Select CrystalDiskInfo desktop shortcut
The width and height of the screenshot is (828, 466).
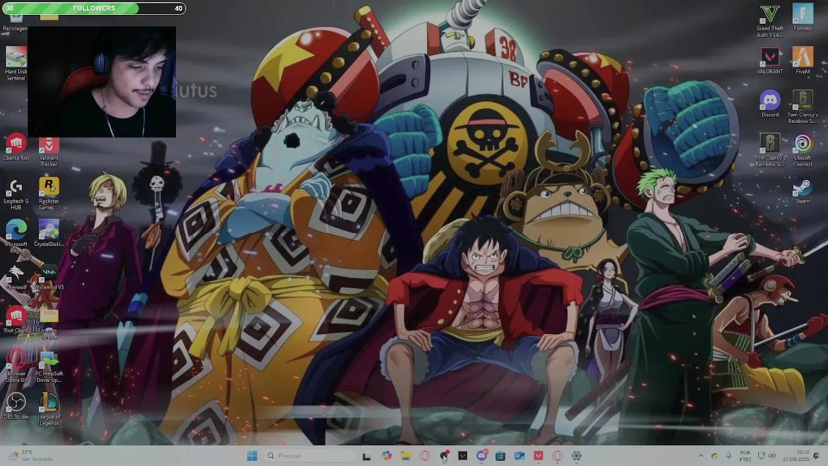[x=49, y=234]
